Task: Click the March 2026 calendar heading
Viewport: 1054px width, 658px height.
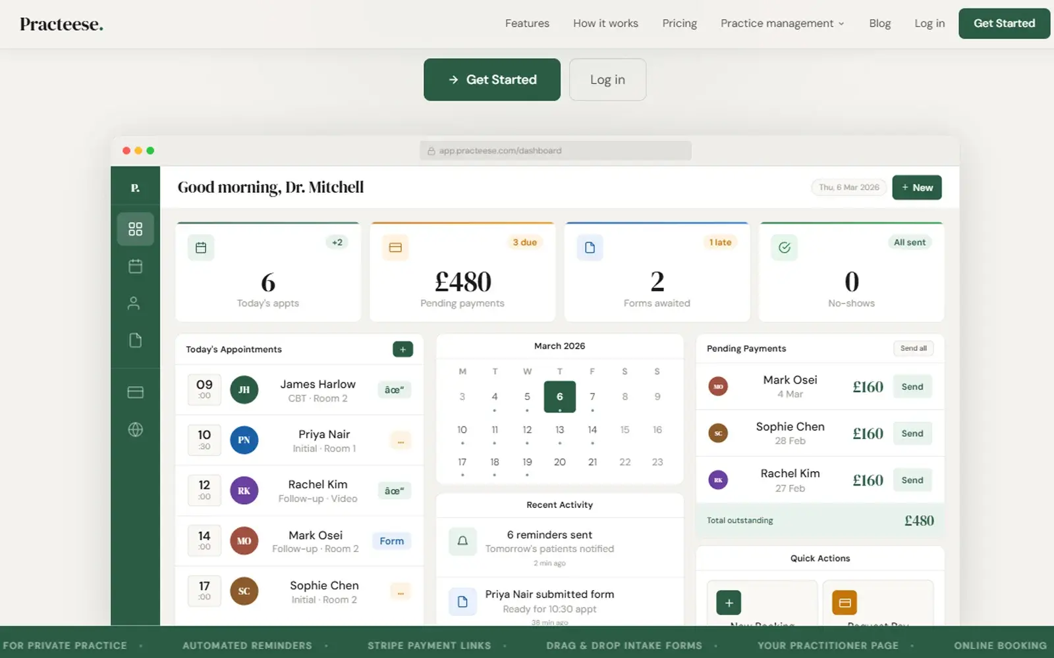Action: (559, 346)
